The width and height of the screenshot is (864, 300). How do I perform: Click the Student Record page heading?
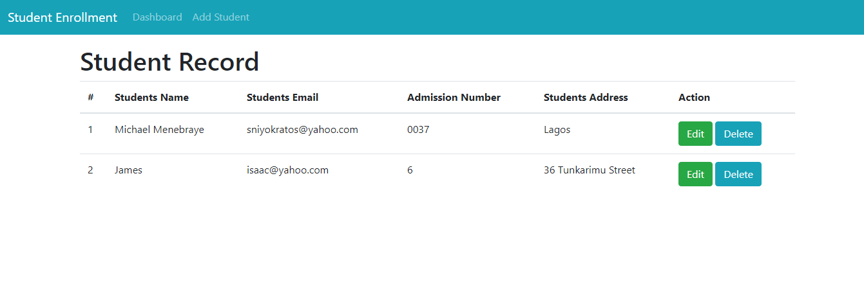pos(169,62)
